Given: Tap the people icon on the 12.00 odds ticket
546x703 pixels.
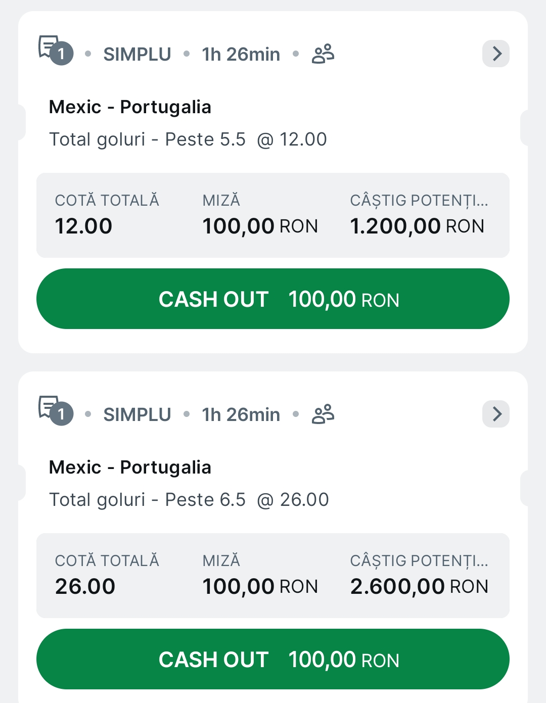Looking at the screenshot, I should (x=323, y=54).
